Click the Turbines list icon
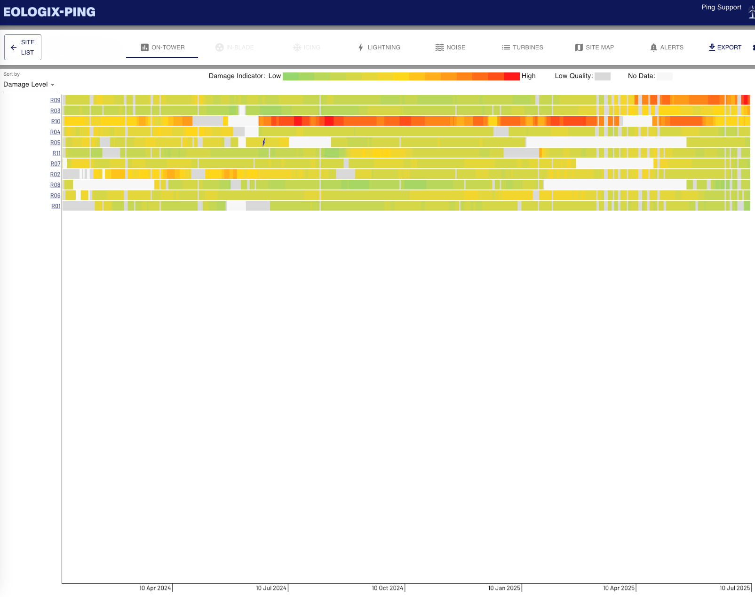The height and width of the screenshot is (597, 755). pos(506,48)
